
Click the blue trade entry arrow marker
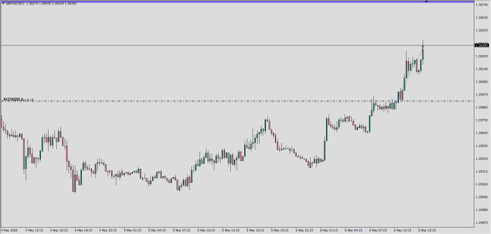point(396,102)
